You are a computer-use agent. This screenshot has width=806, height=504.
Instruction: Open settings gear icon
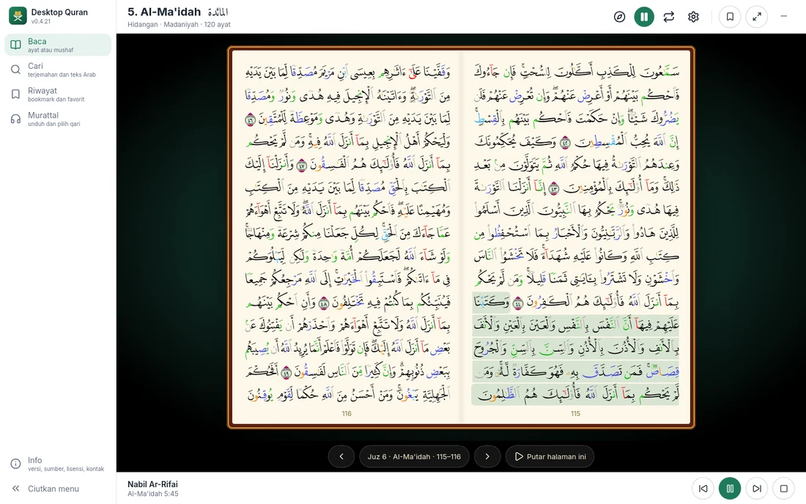point(693,17)
